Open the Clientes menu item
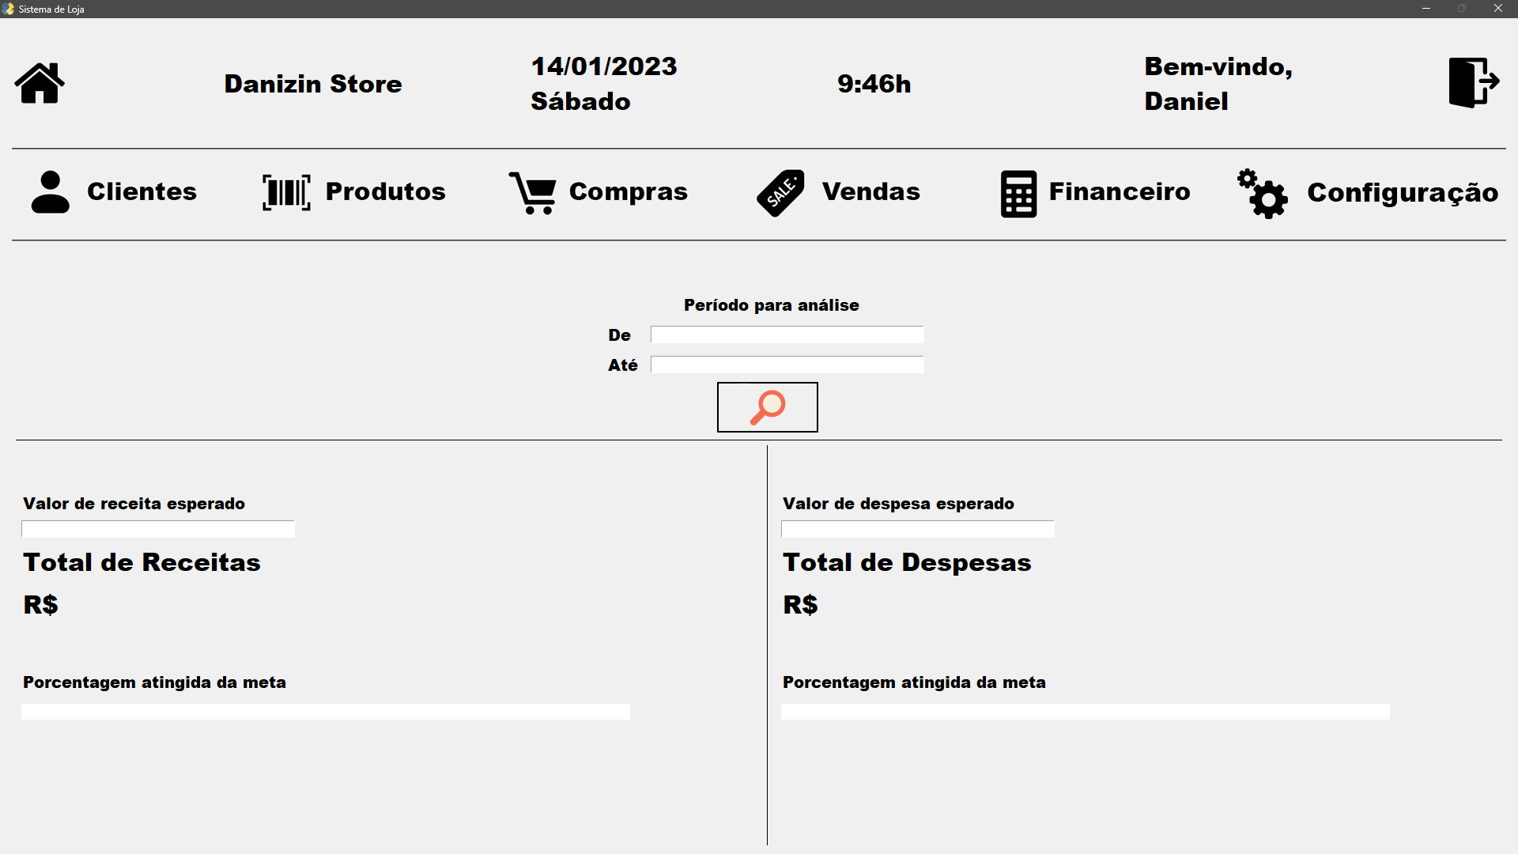The width and height of the screenshot is (1518, 854). [142, 191]
